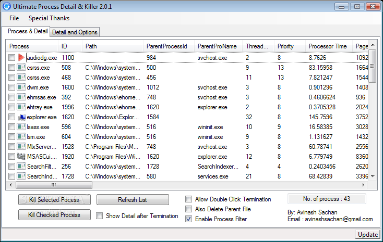This screenshot has height=242, width=383.
Task: Open the Special Thanks menu
Action: [49, 18]
